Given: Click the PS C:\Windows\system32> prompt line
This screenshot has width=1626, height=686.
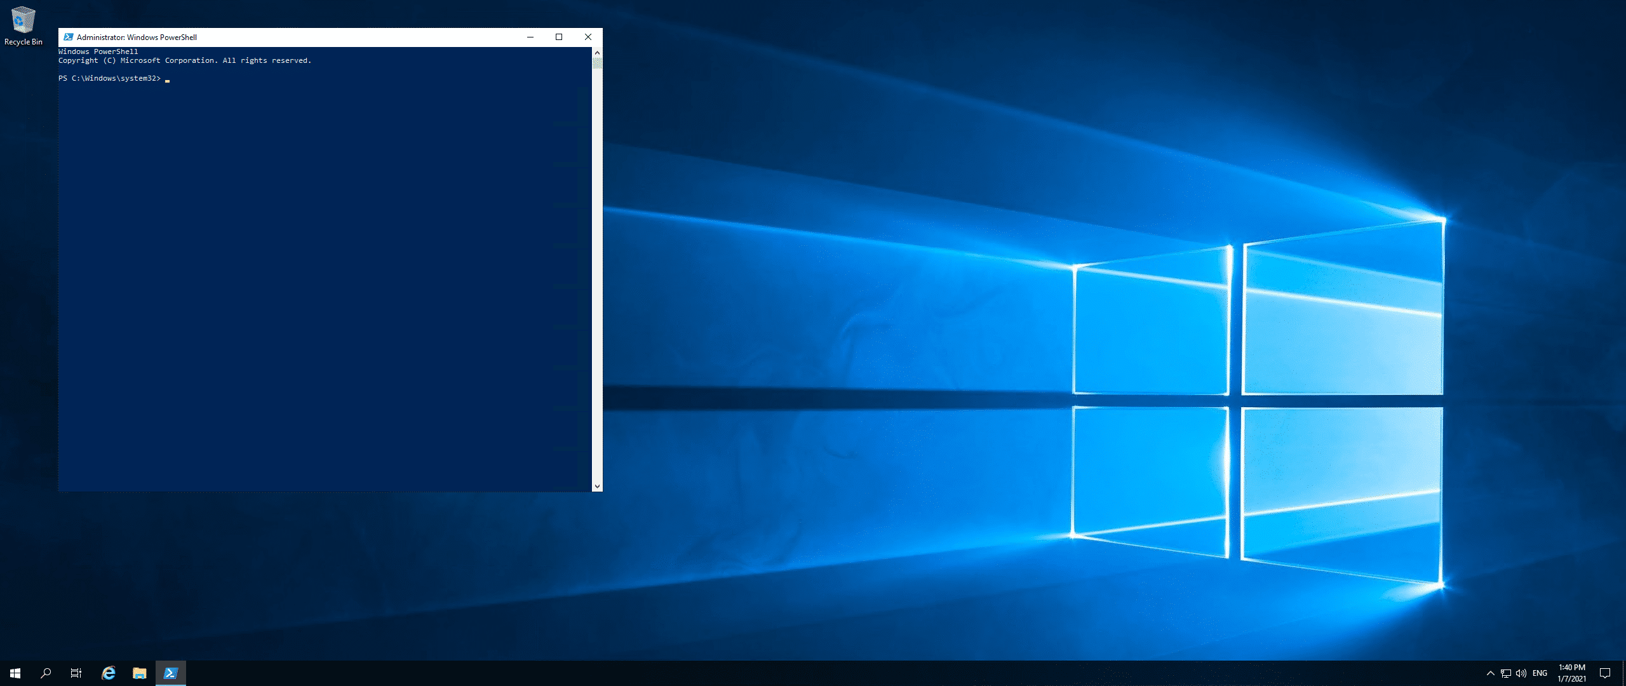Looking at the screenshot, I should [109, 79].
